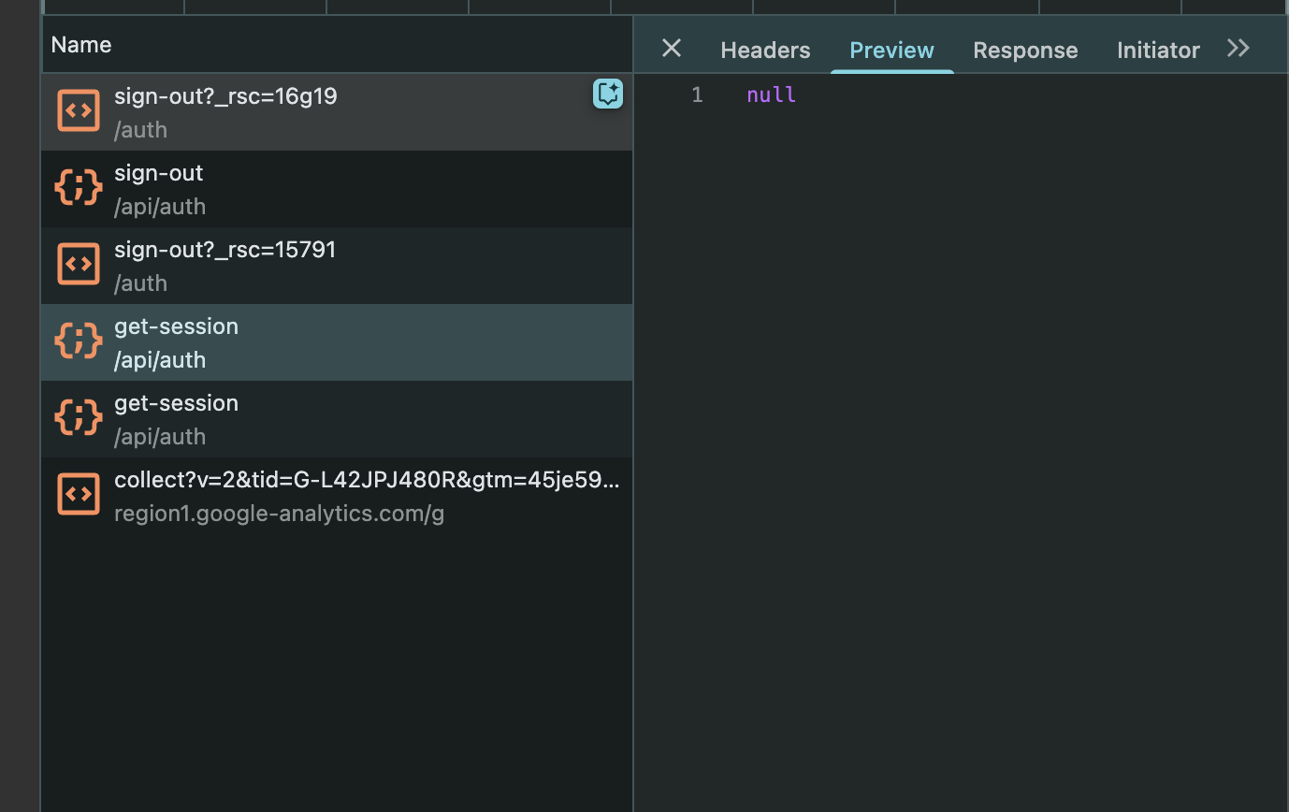
Task: Select the collect?v=2&tid request name
Action: tap(366, 480)
